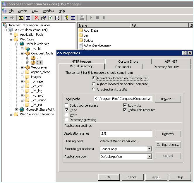Viewport: 194px width, 183px height.
Task: Select 'A redirection to a URL' option
Action: 94,89
